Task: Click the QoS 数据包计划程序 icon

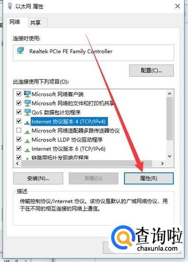Action: [27, 112]
